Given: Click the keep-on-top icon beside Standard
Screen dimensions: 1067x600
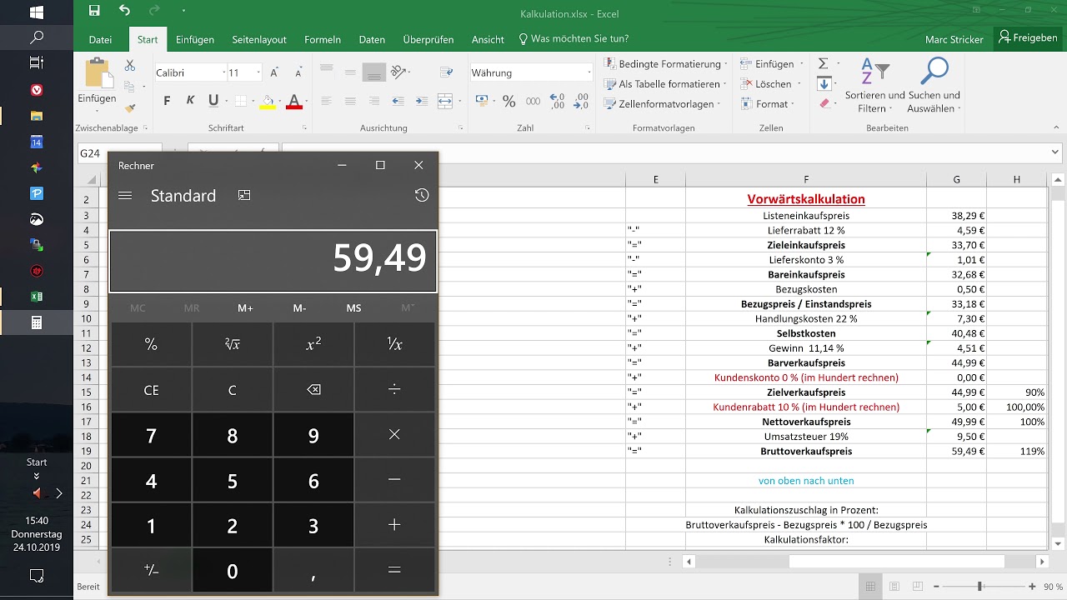Looking at the screenshot, I should (244, 195).
